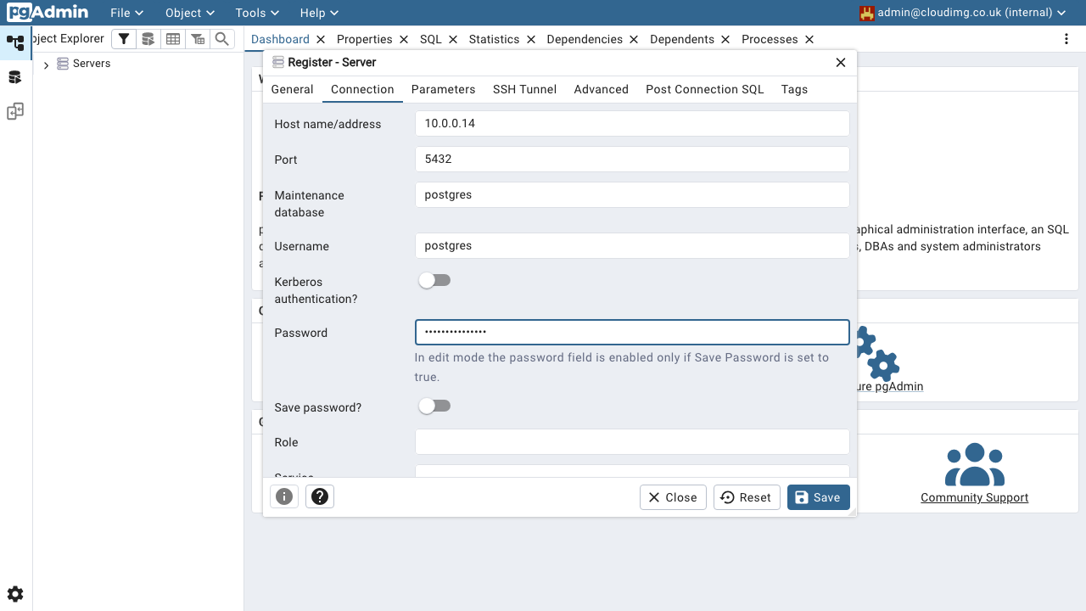Click the View Data table icon
The height and width of the screenshot is (611, 1086).
point(173,39)
